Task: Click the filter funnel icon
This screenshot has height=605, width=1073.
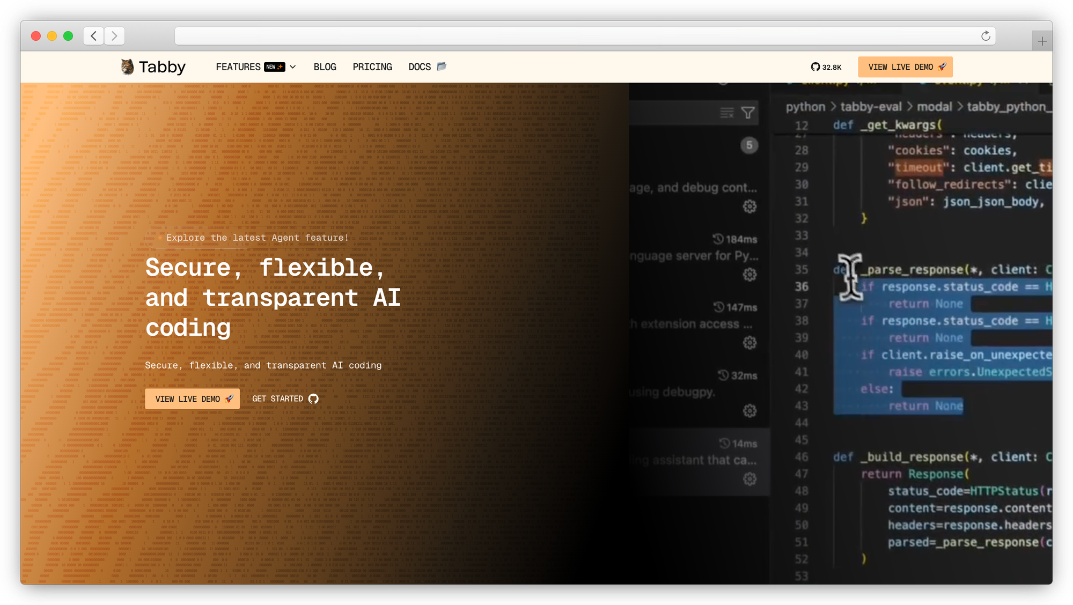Action: coord(747,113)
